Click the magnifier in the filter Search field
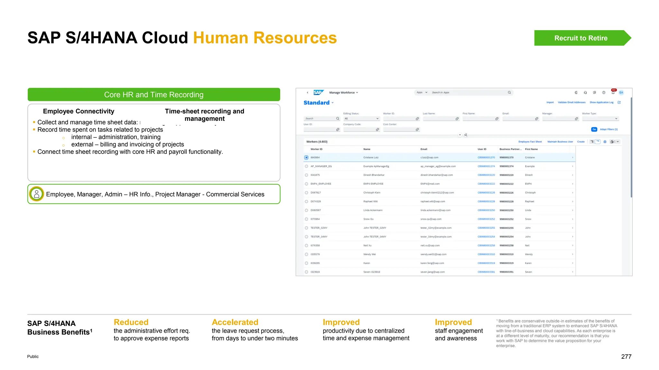 tap(338, 119)
